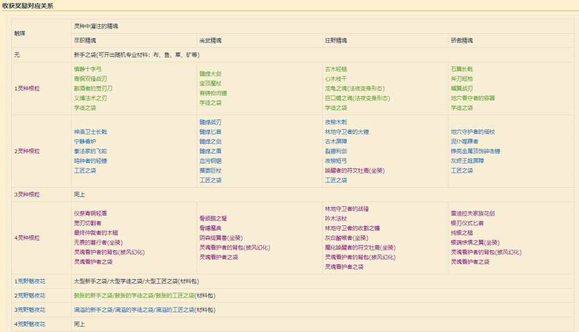Click 灵魂看护者的背包(披风幻化) in 骄傲精魂 column
Viewport: 579px width, 332px height.
(x=486, y=252)
